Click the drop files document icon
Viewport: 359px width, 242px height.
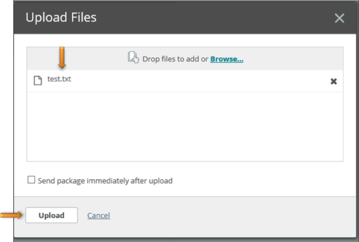click(x=133, y=57)
